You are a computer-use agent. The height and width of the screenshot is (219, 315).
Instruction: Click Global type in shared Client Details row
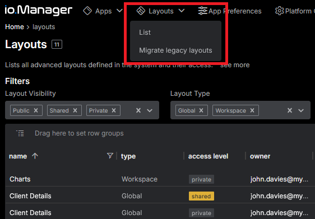coord(132,196)
